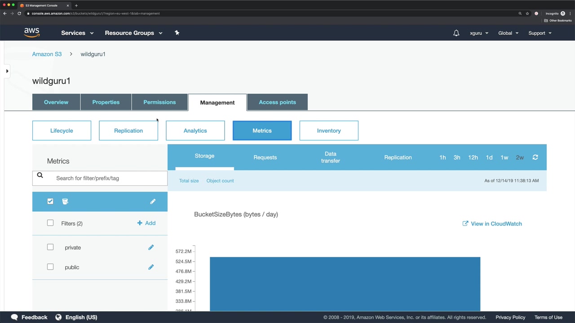Open the Replication section button under Management
Screen dimensions: 575x323
coord(128,131)
